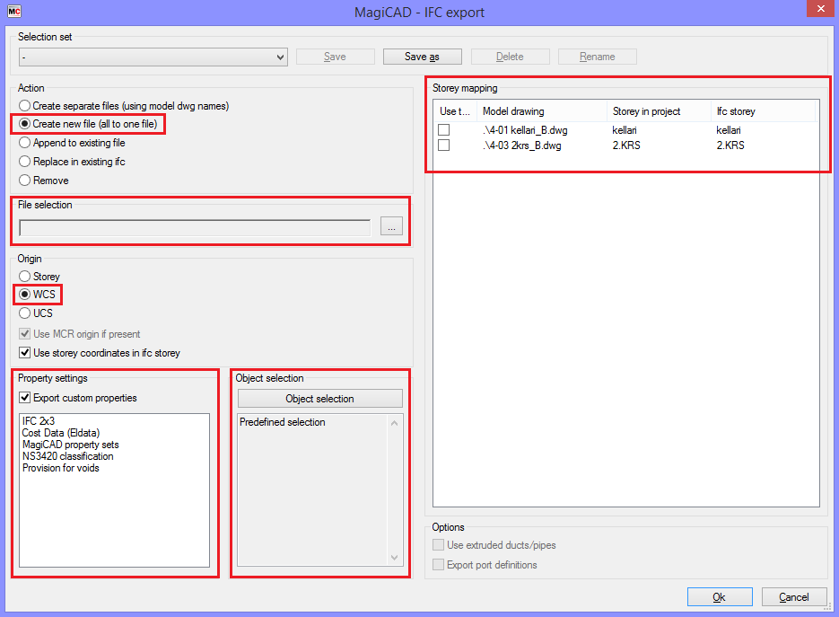Image resolution: width=839 pixels, height=617 pixels.
Task: Select NS3420 classification entry
Action: pos(68,456)
